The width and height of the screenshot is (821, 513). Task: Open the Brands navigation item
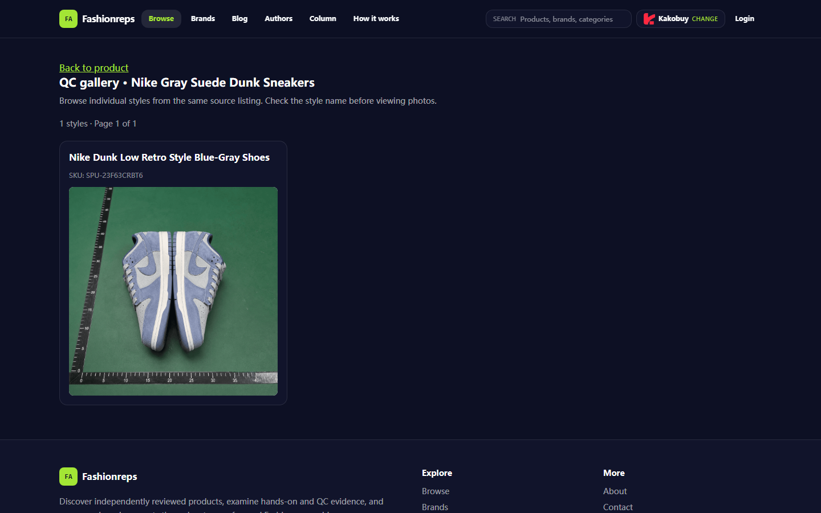[x=203, y=19]
